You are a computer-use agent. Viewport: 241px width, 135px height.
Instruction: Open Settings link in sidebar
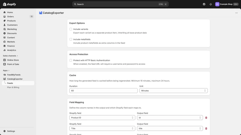(11, 131)
